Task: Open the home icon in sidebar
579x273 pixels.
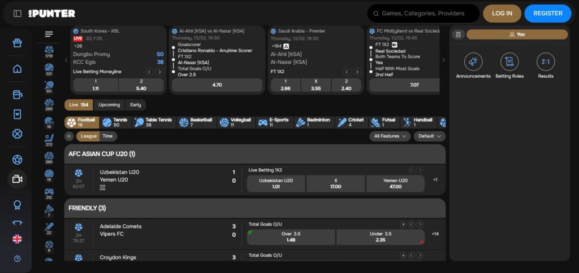Action: click(x=17, y=69)
